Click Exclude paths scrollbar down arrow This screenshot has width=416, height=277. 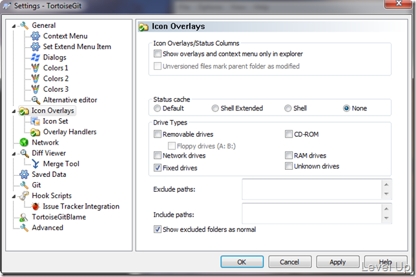386,194
